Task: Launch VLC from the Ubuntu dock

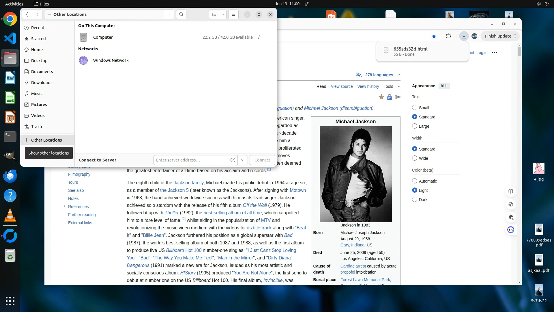Action: click(10, 216)
